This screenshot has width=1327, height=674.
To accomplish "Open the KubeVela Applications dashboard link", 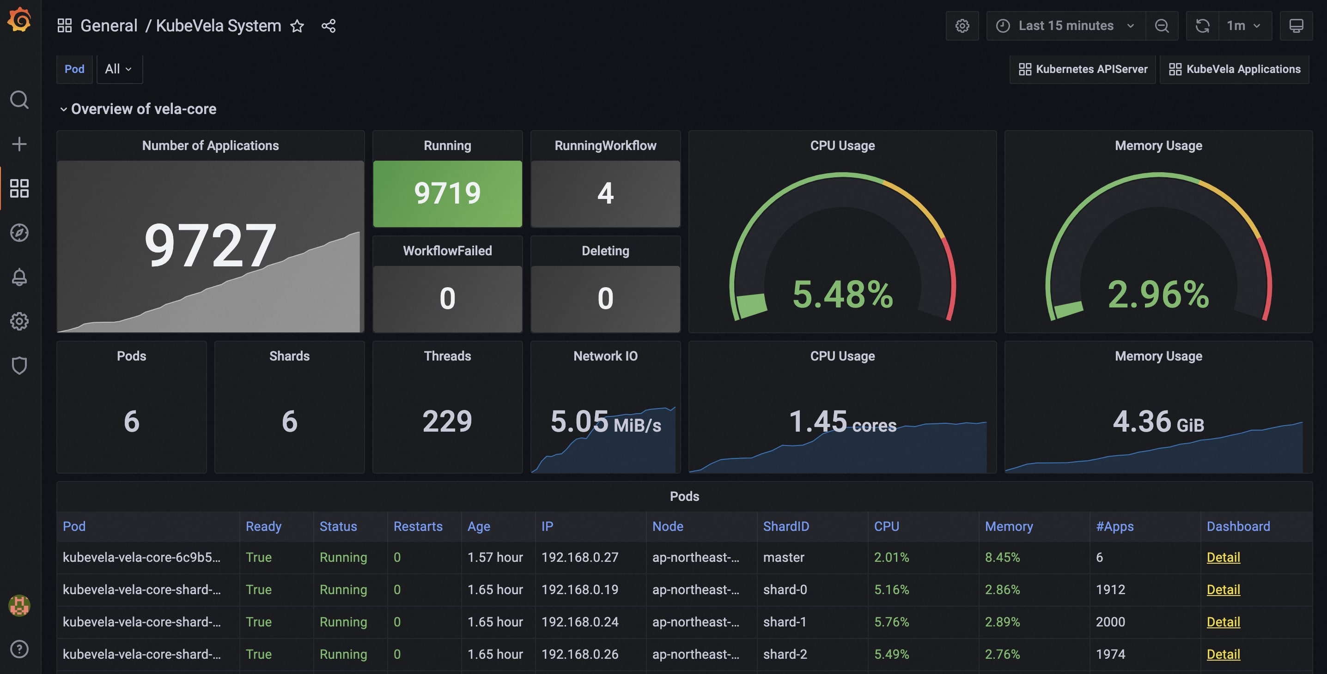I will (x=1234, y=69).
